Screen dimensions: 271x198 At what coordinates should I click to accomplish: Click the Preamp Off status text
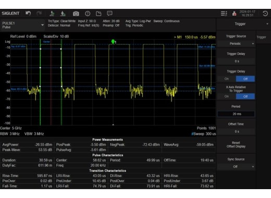tap(111, 26)
